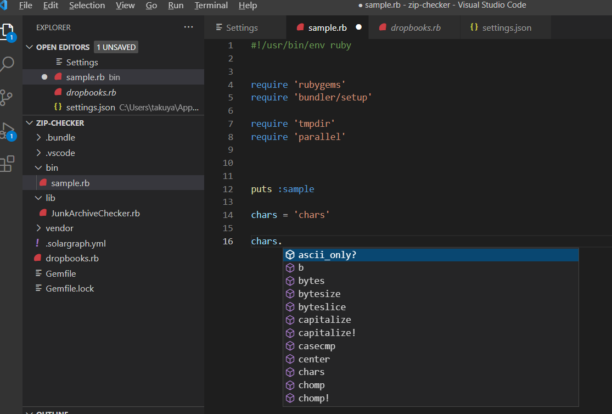
Task: Open Settings in Open Editors list
Action: pyautogui.click(x=113, y=62)
